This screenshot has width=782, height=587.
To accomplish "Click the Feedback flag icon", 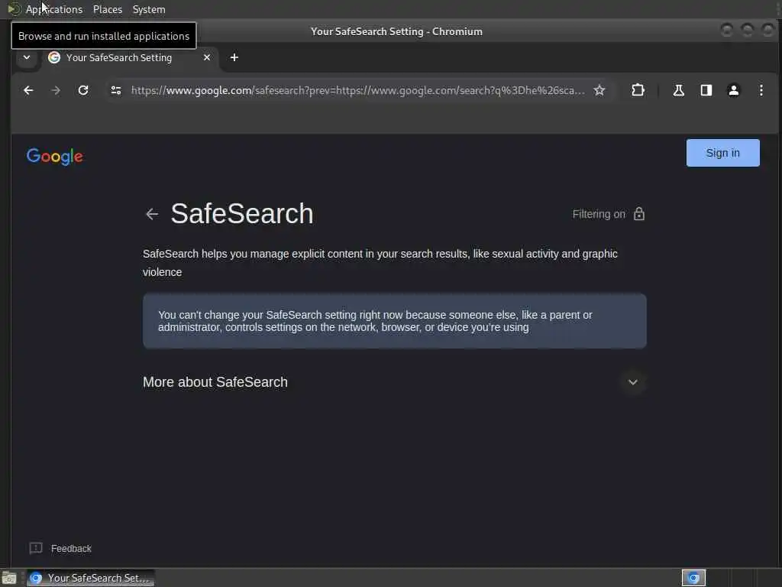I will coord(36,548).
